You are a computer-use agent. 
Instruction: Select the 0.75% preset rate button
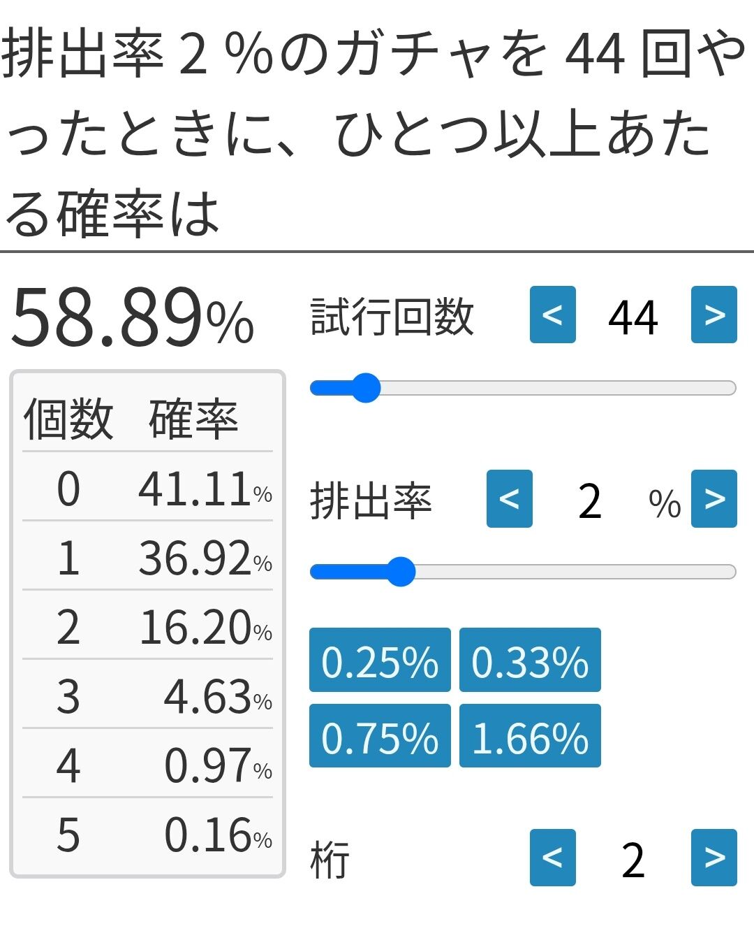pyautogui.click(x=380, y=736)
